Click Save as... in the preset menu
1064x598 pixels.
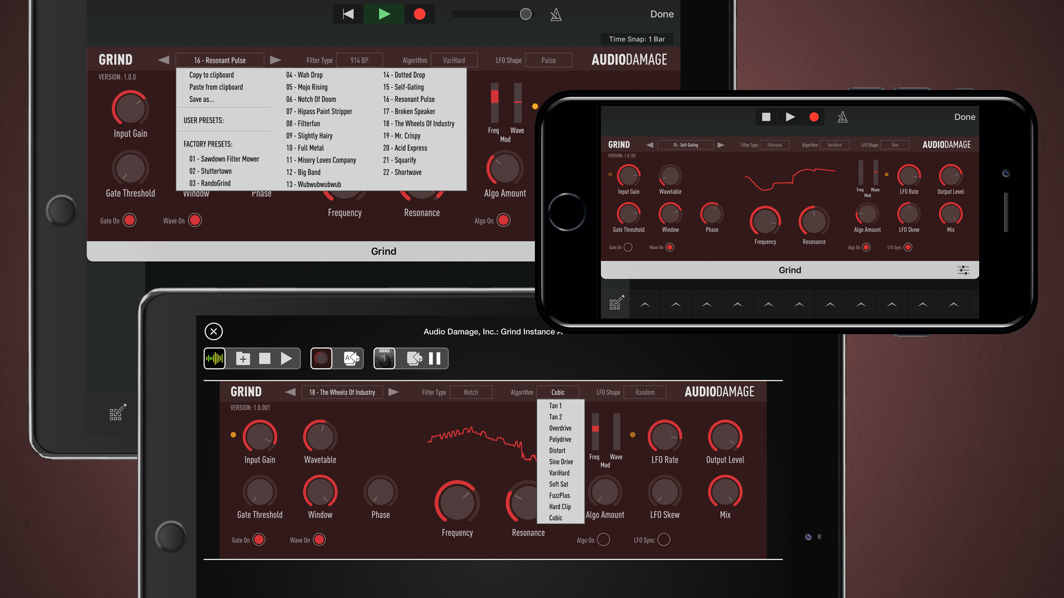point(201,99)
